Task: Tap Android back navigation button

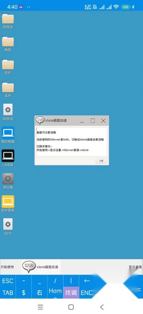Action: (102, 307)
